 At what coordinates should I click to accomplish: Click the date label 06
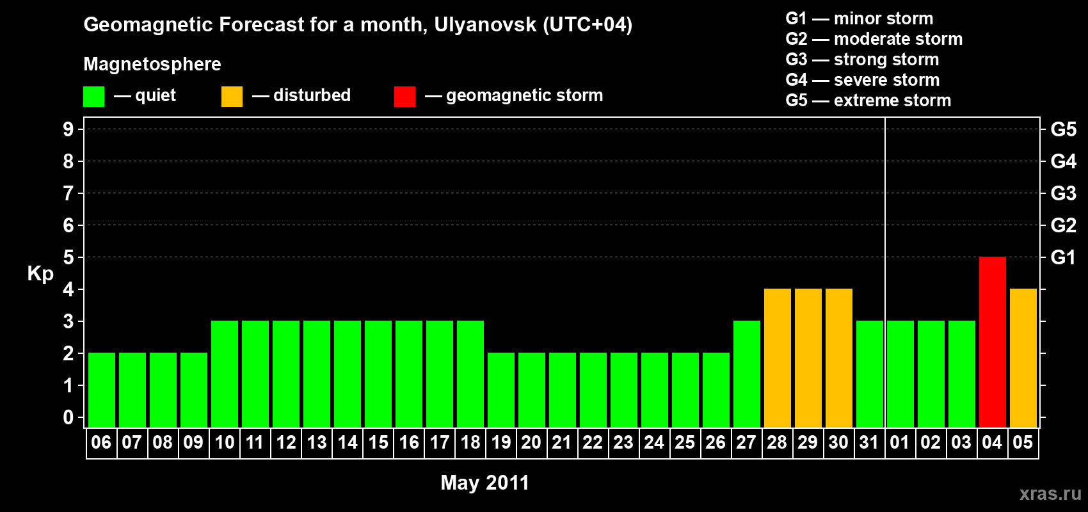(101, 442)
